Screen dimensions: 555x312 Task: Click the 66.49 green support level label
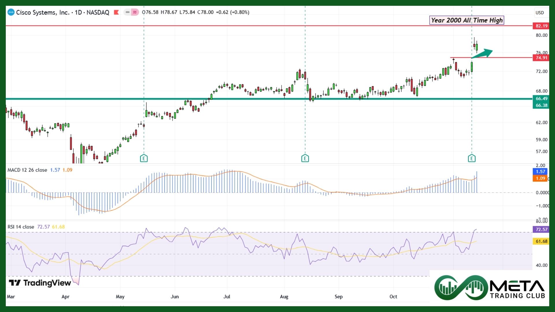[x=541, y=99]
